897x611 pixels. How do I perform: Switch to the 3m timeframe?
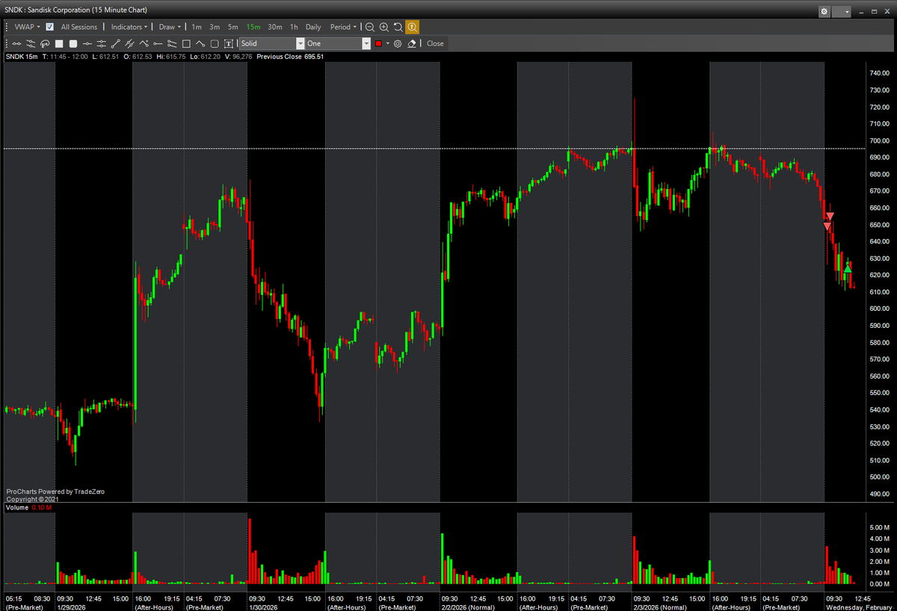[x=215, y=27]
